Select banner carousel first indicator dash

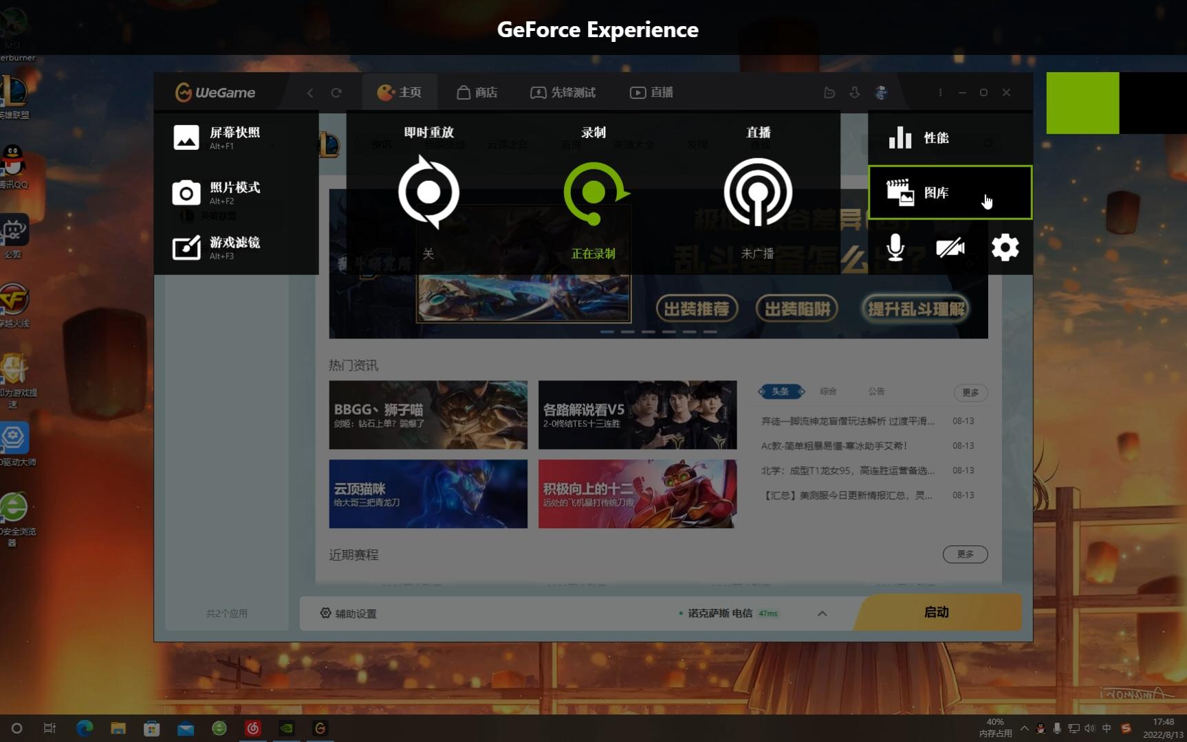(x=607, y=331)
